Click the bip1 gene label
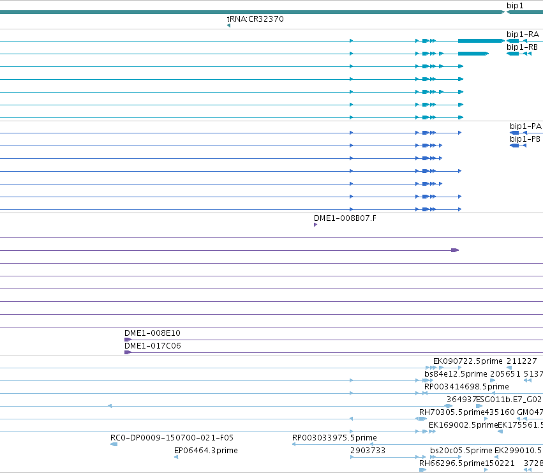543x473 pixels. pos(515,6)
